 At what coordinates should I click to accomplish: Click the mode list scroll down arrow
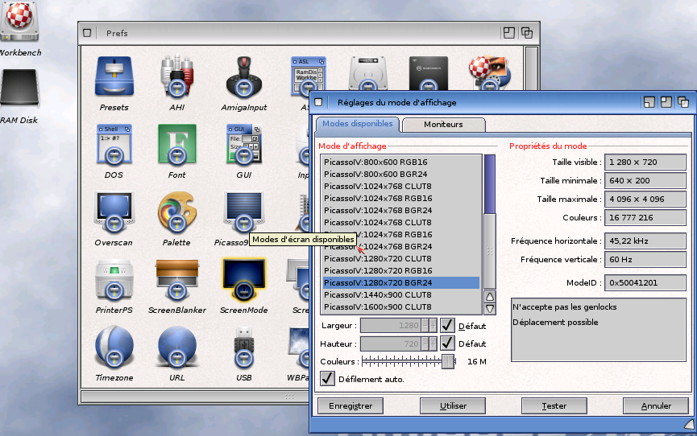(x=490, y=309)
